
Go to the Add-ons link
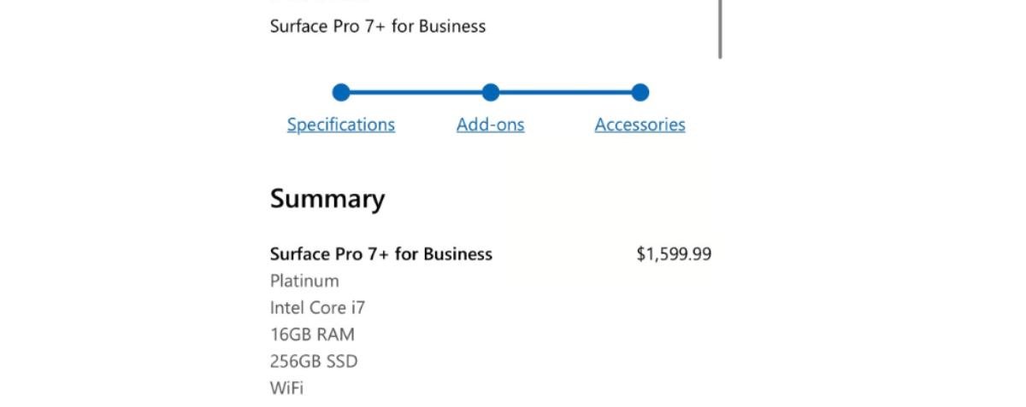490,125
